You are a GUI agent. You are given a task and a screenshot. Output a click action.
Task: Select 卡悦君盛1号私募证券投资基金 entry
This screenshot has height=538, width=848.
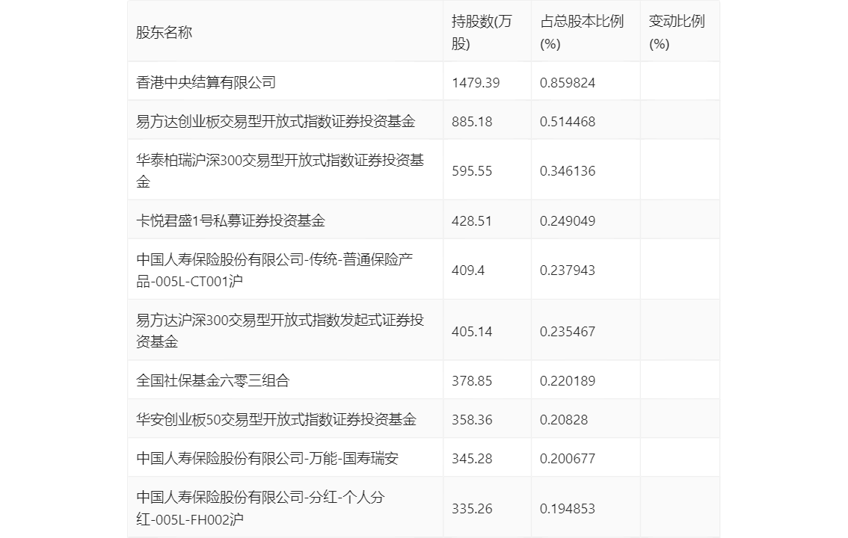231,220
